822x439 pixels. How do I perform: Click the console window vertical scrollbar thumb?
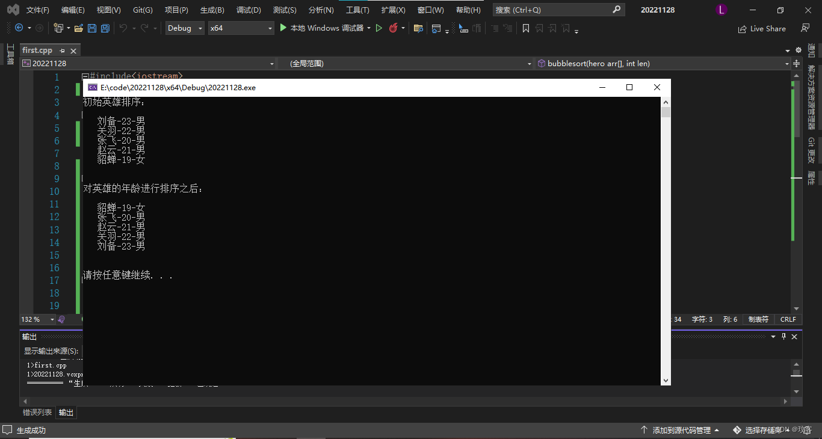(666, 112)
